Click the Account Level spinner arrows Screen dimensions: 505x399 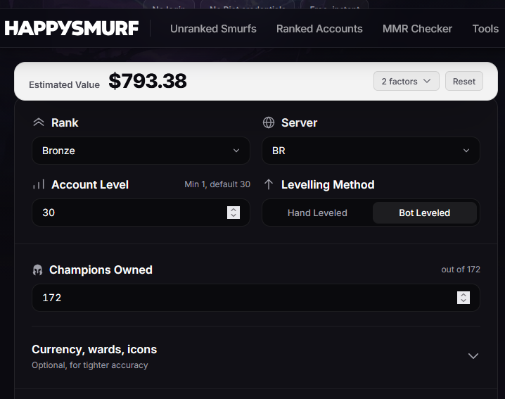pos(234,213)
